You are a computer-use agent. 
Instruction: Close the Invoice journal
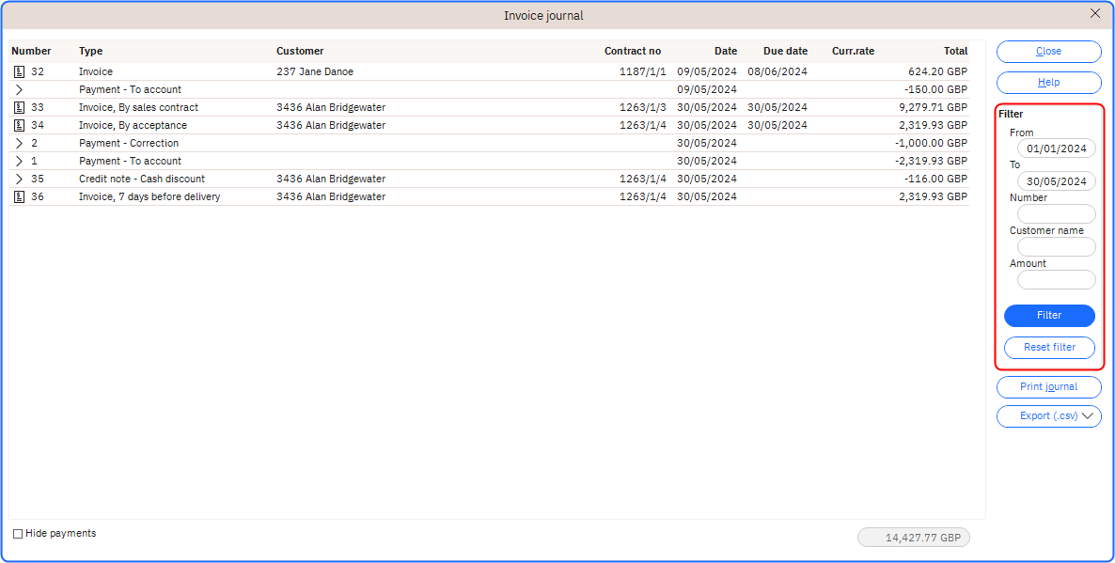pyautogui.click(x=1048, y=51)
